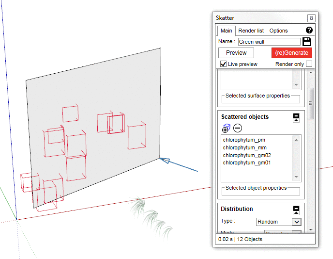333x259 pixels.
Task: Close the Skatter window
Action: point(311,18)
